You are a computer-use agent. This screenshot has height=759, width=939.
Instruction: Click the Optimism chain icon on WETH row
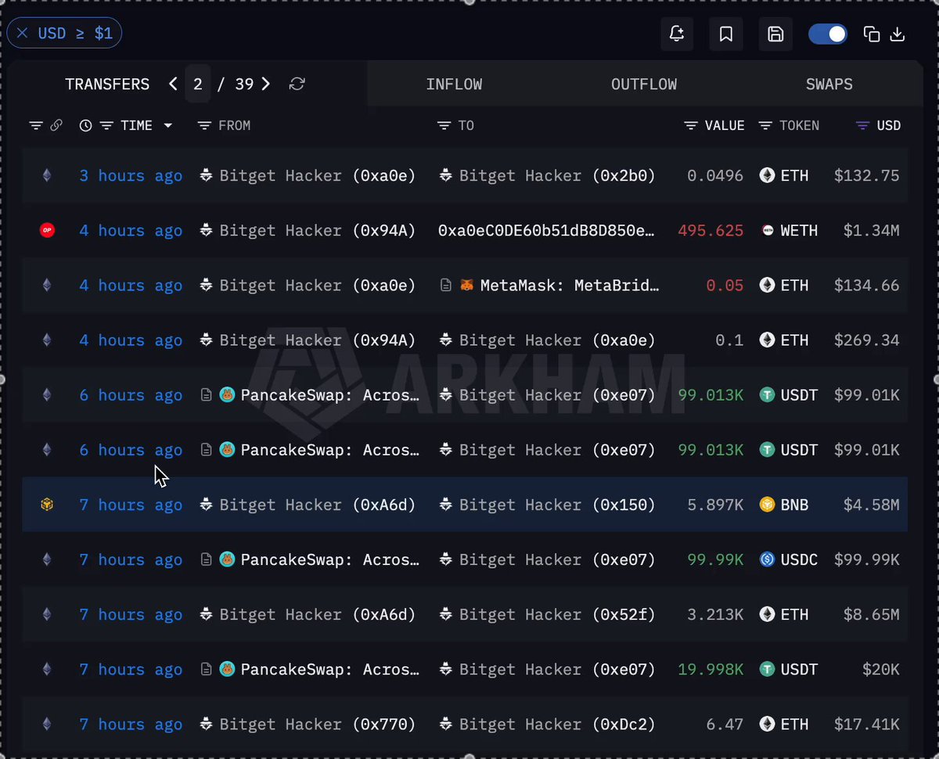[47, 230]
